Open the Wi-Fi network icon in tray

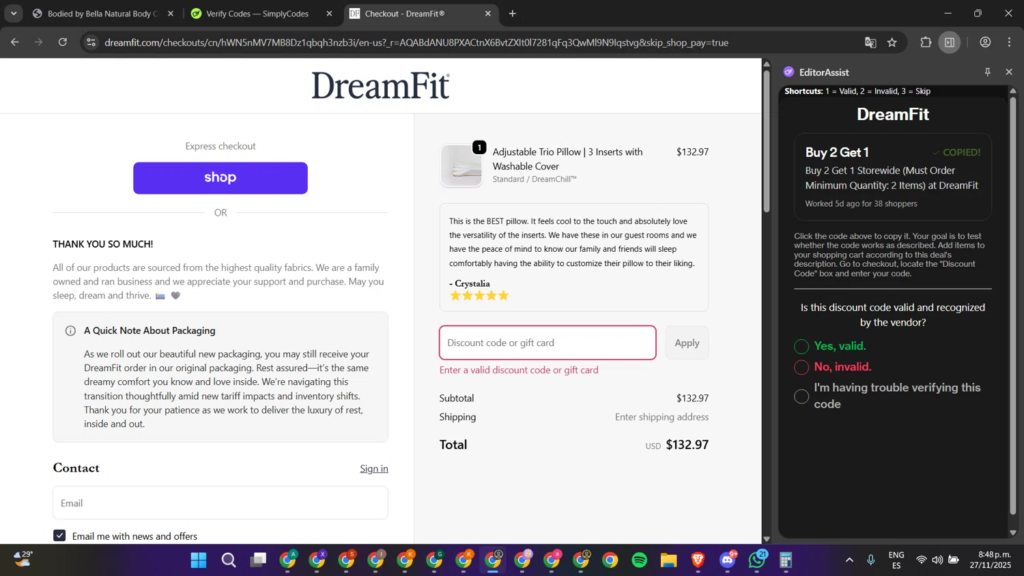click(922, 560)
